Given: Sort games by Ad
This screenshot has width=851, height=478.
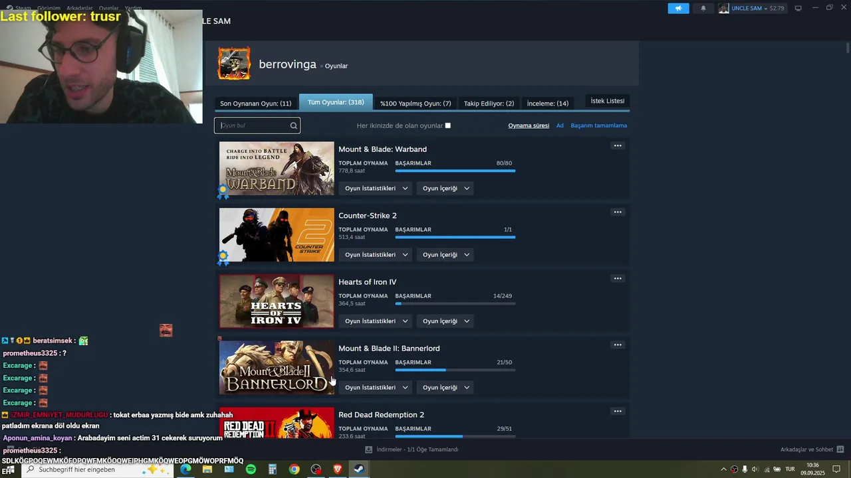Looking at the screenshot, I should point(560,125).
